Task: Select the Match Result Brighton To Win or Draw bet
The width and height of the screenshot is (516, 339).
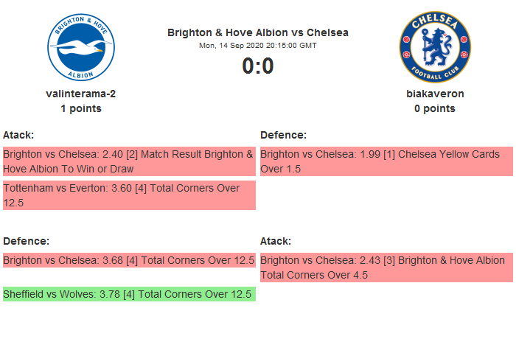Action: tap(129, 161)
